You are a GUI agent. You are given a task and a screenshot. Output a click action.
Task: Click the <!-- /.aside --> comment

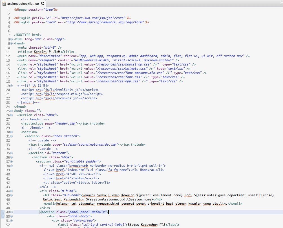[43, 149]
